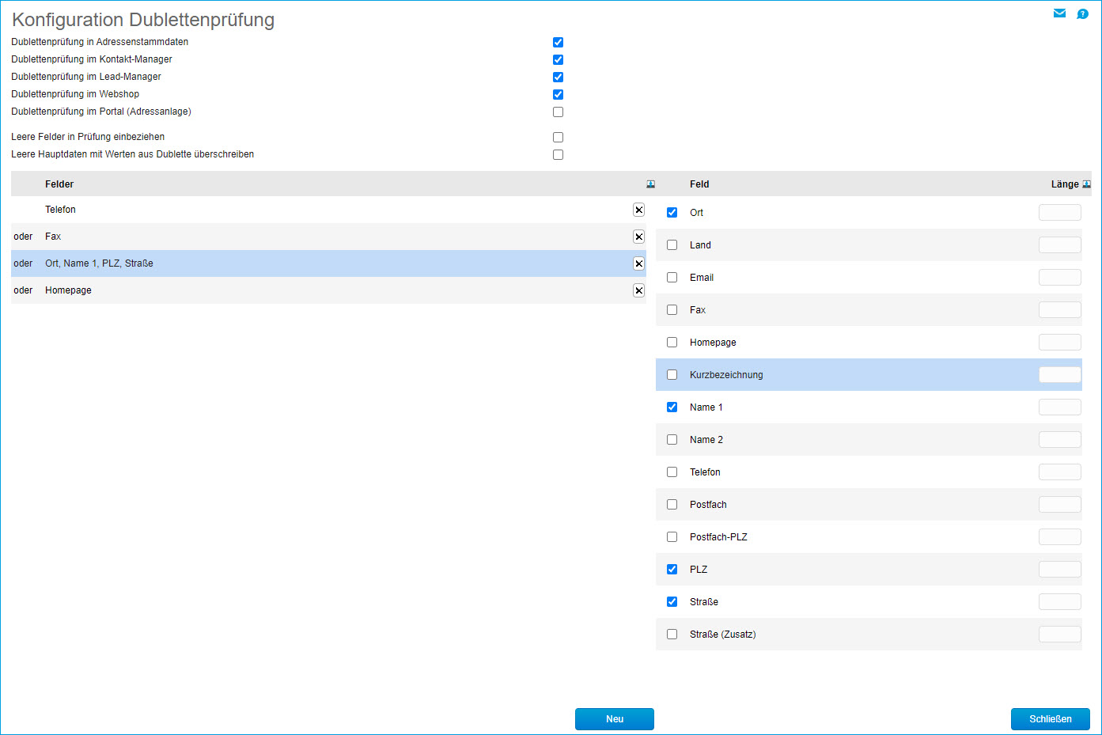Image resolution: width=1102 pixels, height=735 pixels.
Task: Enable Leere Felder in Prüfung einbeziehen
Action: [x=558, y=137]
